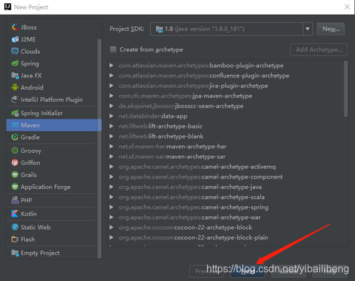Select camel-archetype-component row
The image size is (355, 281).
tap(226, 177)
